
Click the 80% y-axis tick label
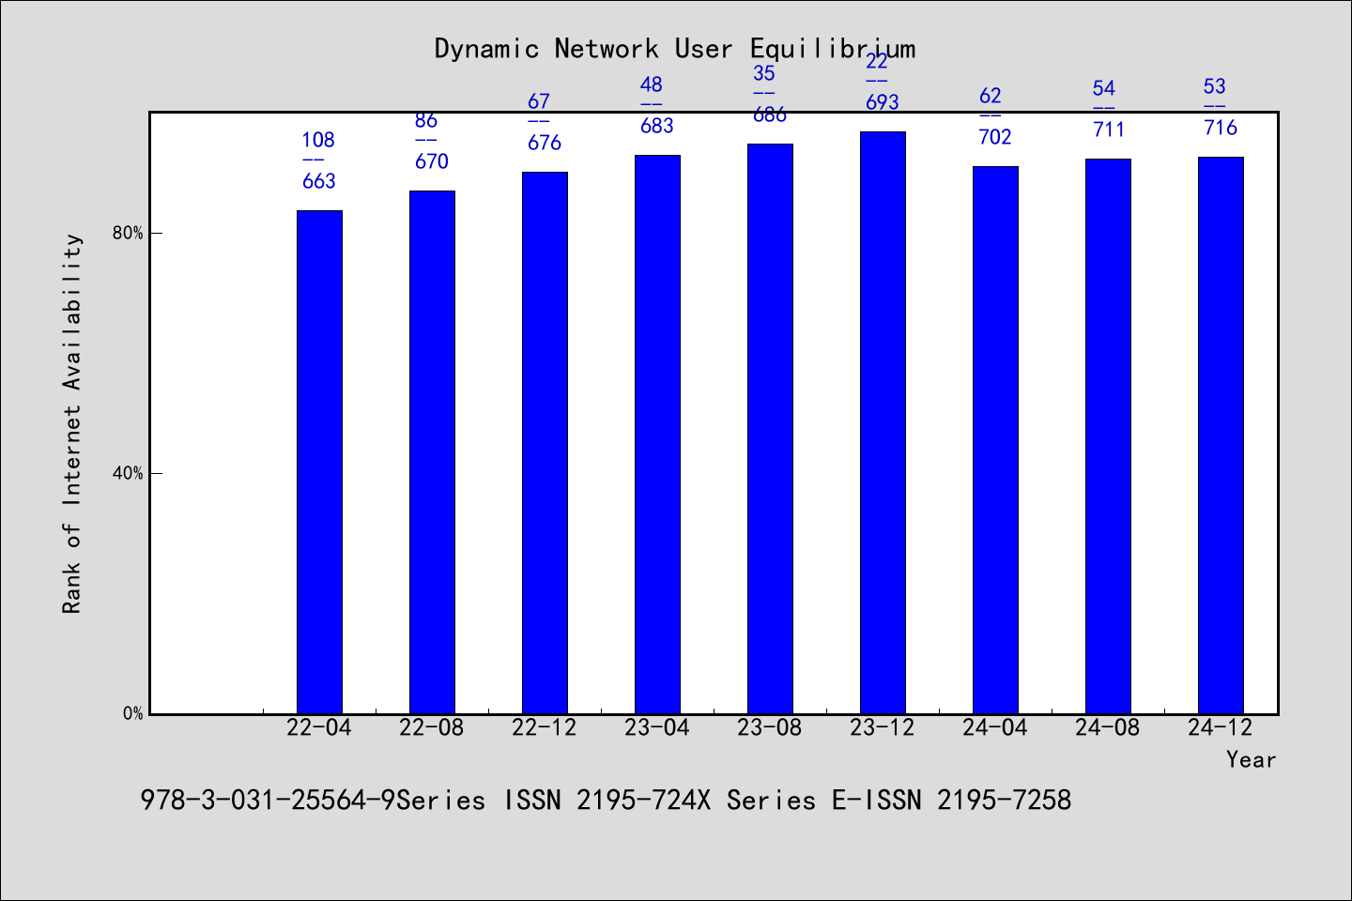[128, 233]
